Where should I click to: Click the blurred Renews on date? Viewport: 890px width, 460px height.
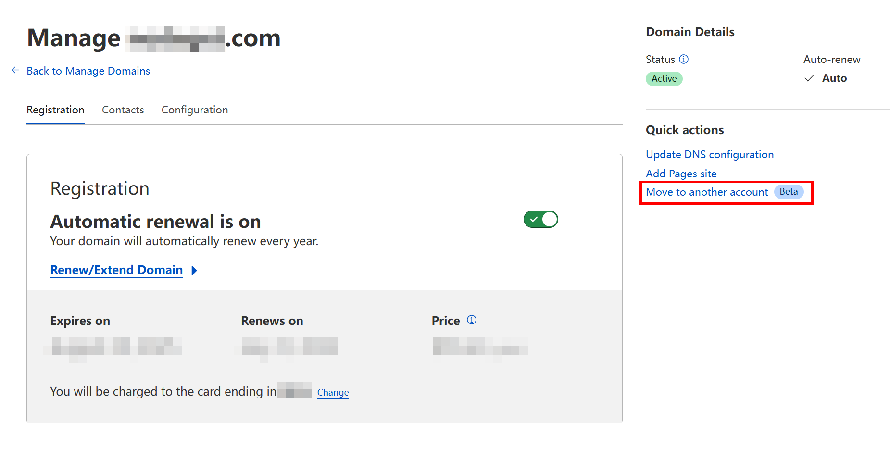[x=289, y=347]
